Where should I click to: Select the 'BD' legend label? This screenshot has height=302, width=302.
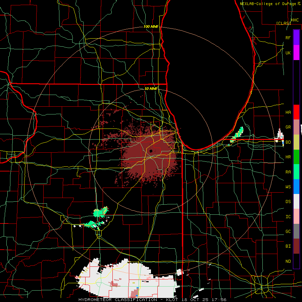288,142
